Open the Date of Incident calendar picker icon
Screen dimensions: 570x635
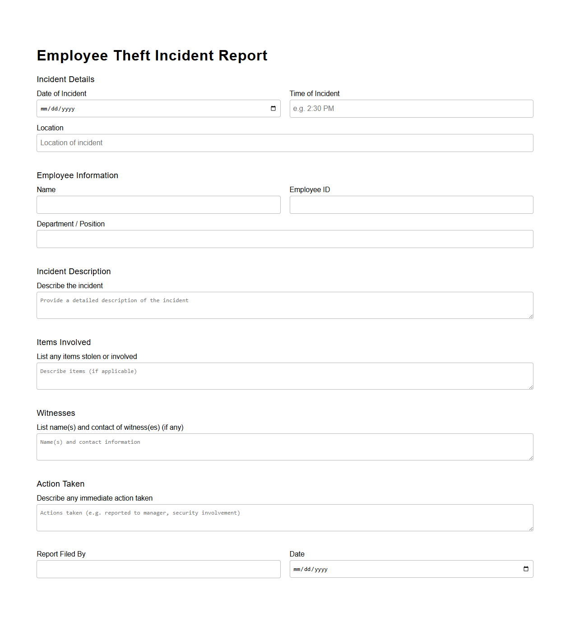272,108
